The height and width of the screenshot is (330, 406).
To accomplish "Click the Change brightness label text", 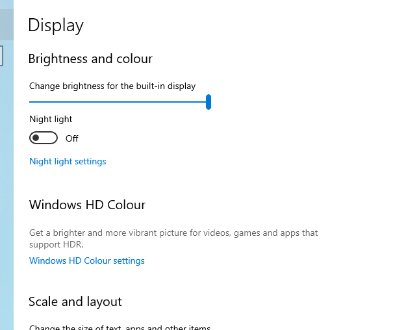I will tap(112, 86).
